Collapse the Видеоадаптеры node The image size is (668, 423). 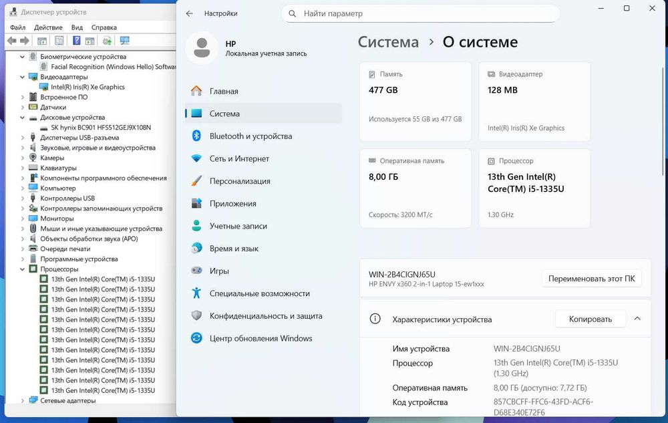pos(22,77)
